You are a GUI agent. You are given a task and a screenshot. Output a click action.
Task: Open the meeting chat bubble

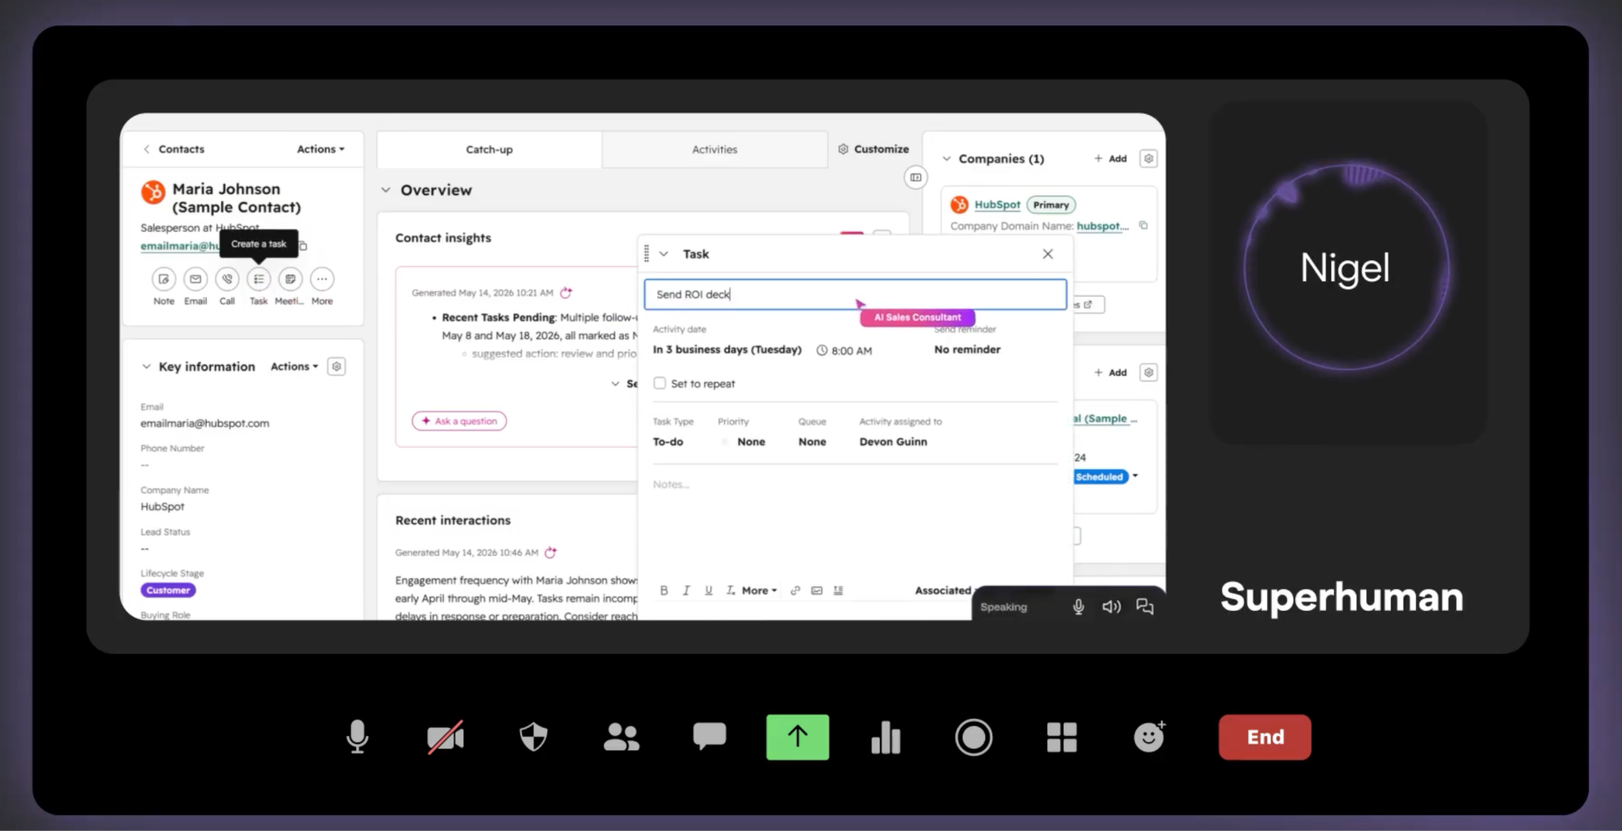709,736
